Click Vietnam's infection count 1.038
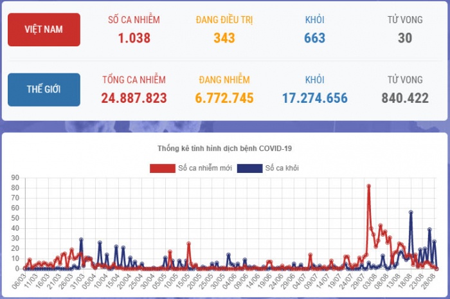 pos(134,38)
